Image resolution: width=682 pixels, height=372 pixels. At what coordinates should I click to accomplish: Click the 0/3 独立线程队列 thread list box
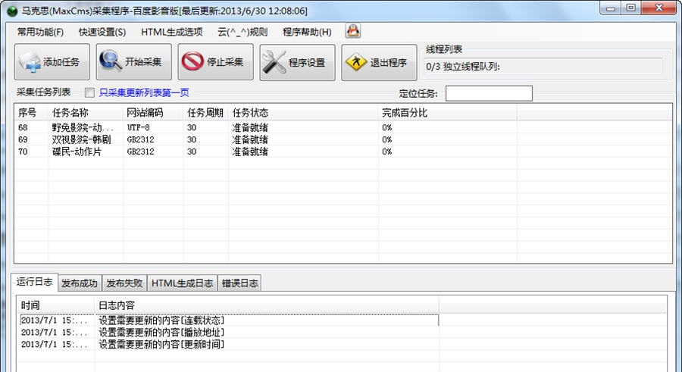coord(543,67)
